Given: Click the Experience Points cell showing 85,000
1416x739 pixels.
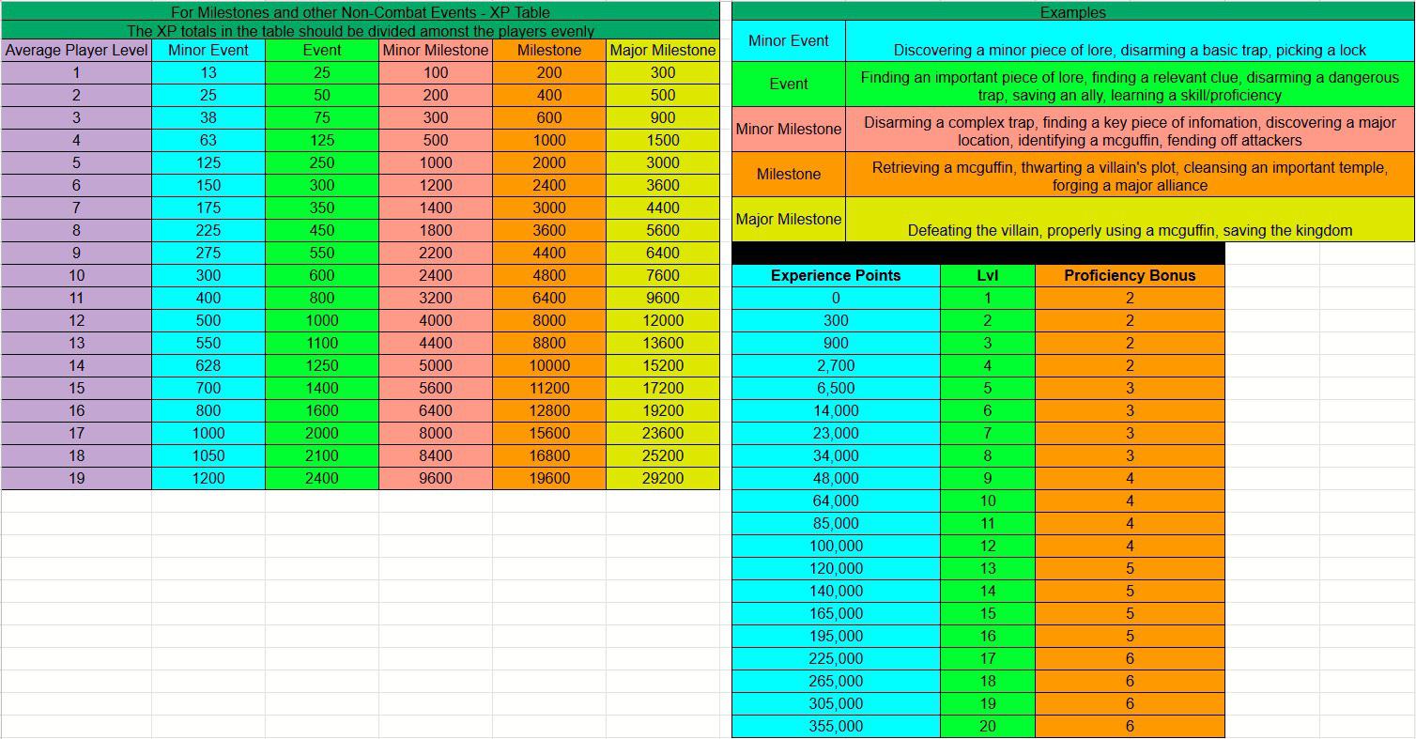Looking at the screenshot, I should pos(836,523).
